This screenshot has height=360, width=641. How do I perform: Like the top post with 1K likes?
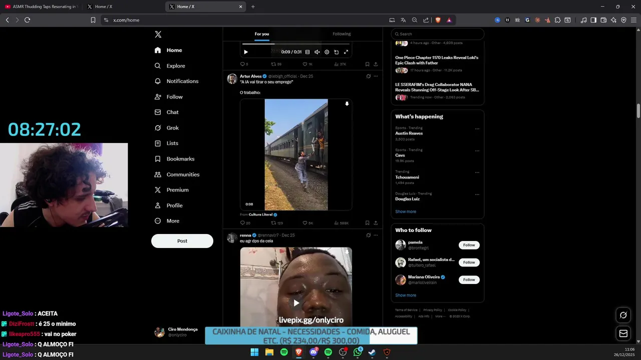(x=307, y=64)
